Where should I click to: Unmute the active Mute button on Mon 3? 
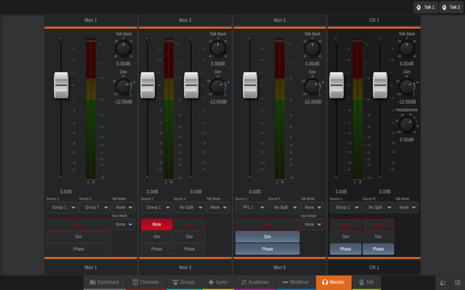(157, 224)
